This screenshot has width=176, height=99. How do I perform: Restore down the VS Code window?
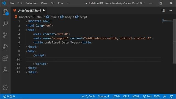coord(161,3)
